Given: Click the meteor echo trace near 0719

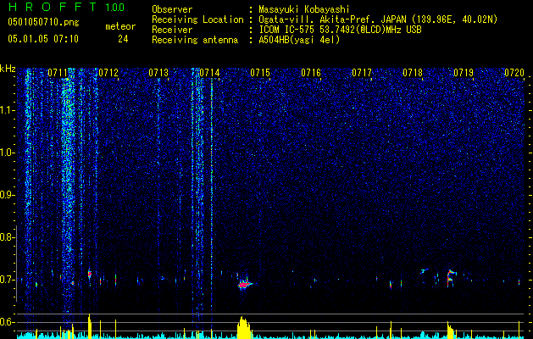Looking at the screenshot, I should coord(451,278).
